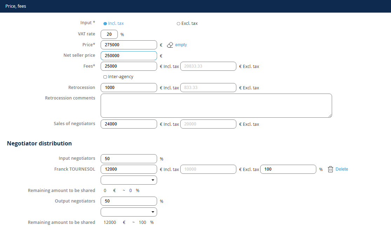The width and height of the screenshot is (391, 233).
Task: Open the input negotiator selection dropdown
Action: (x=129, y=180)
